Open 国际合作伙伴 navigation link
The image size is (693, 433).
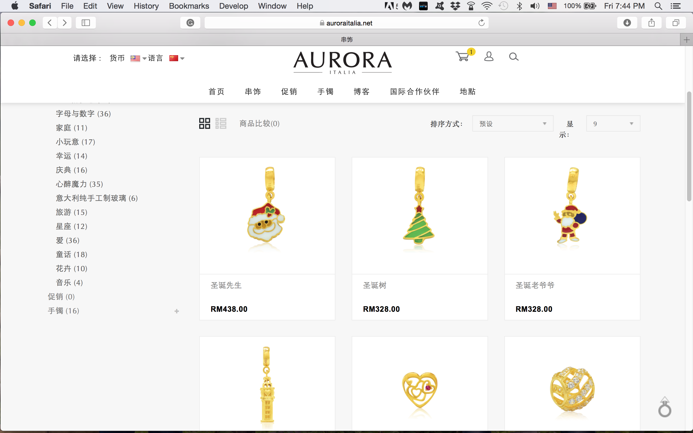pyautogui.click(x=415, y=91)
